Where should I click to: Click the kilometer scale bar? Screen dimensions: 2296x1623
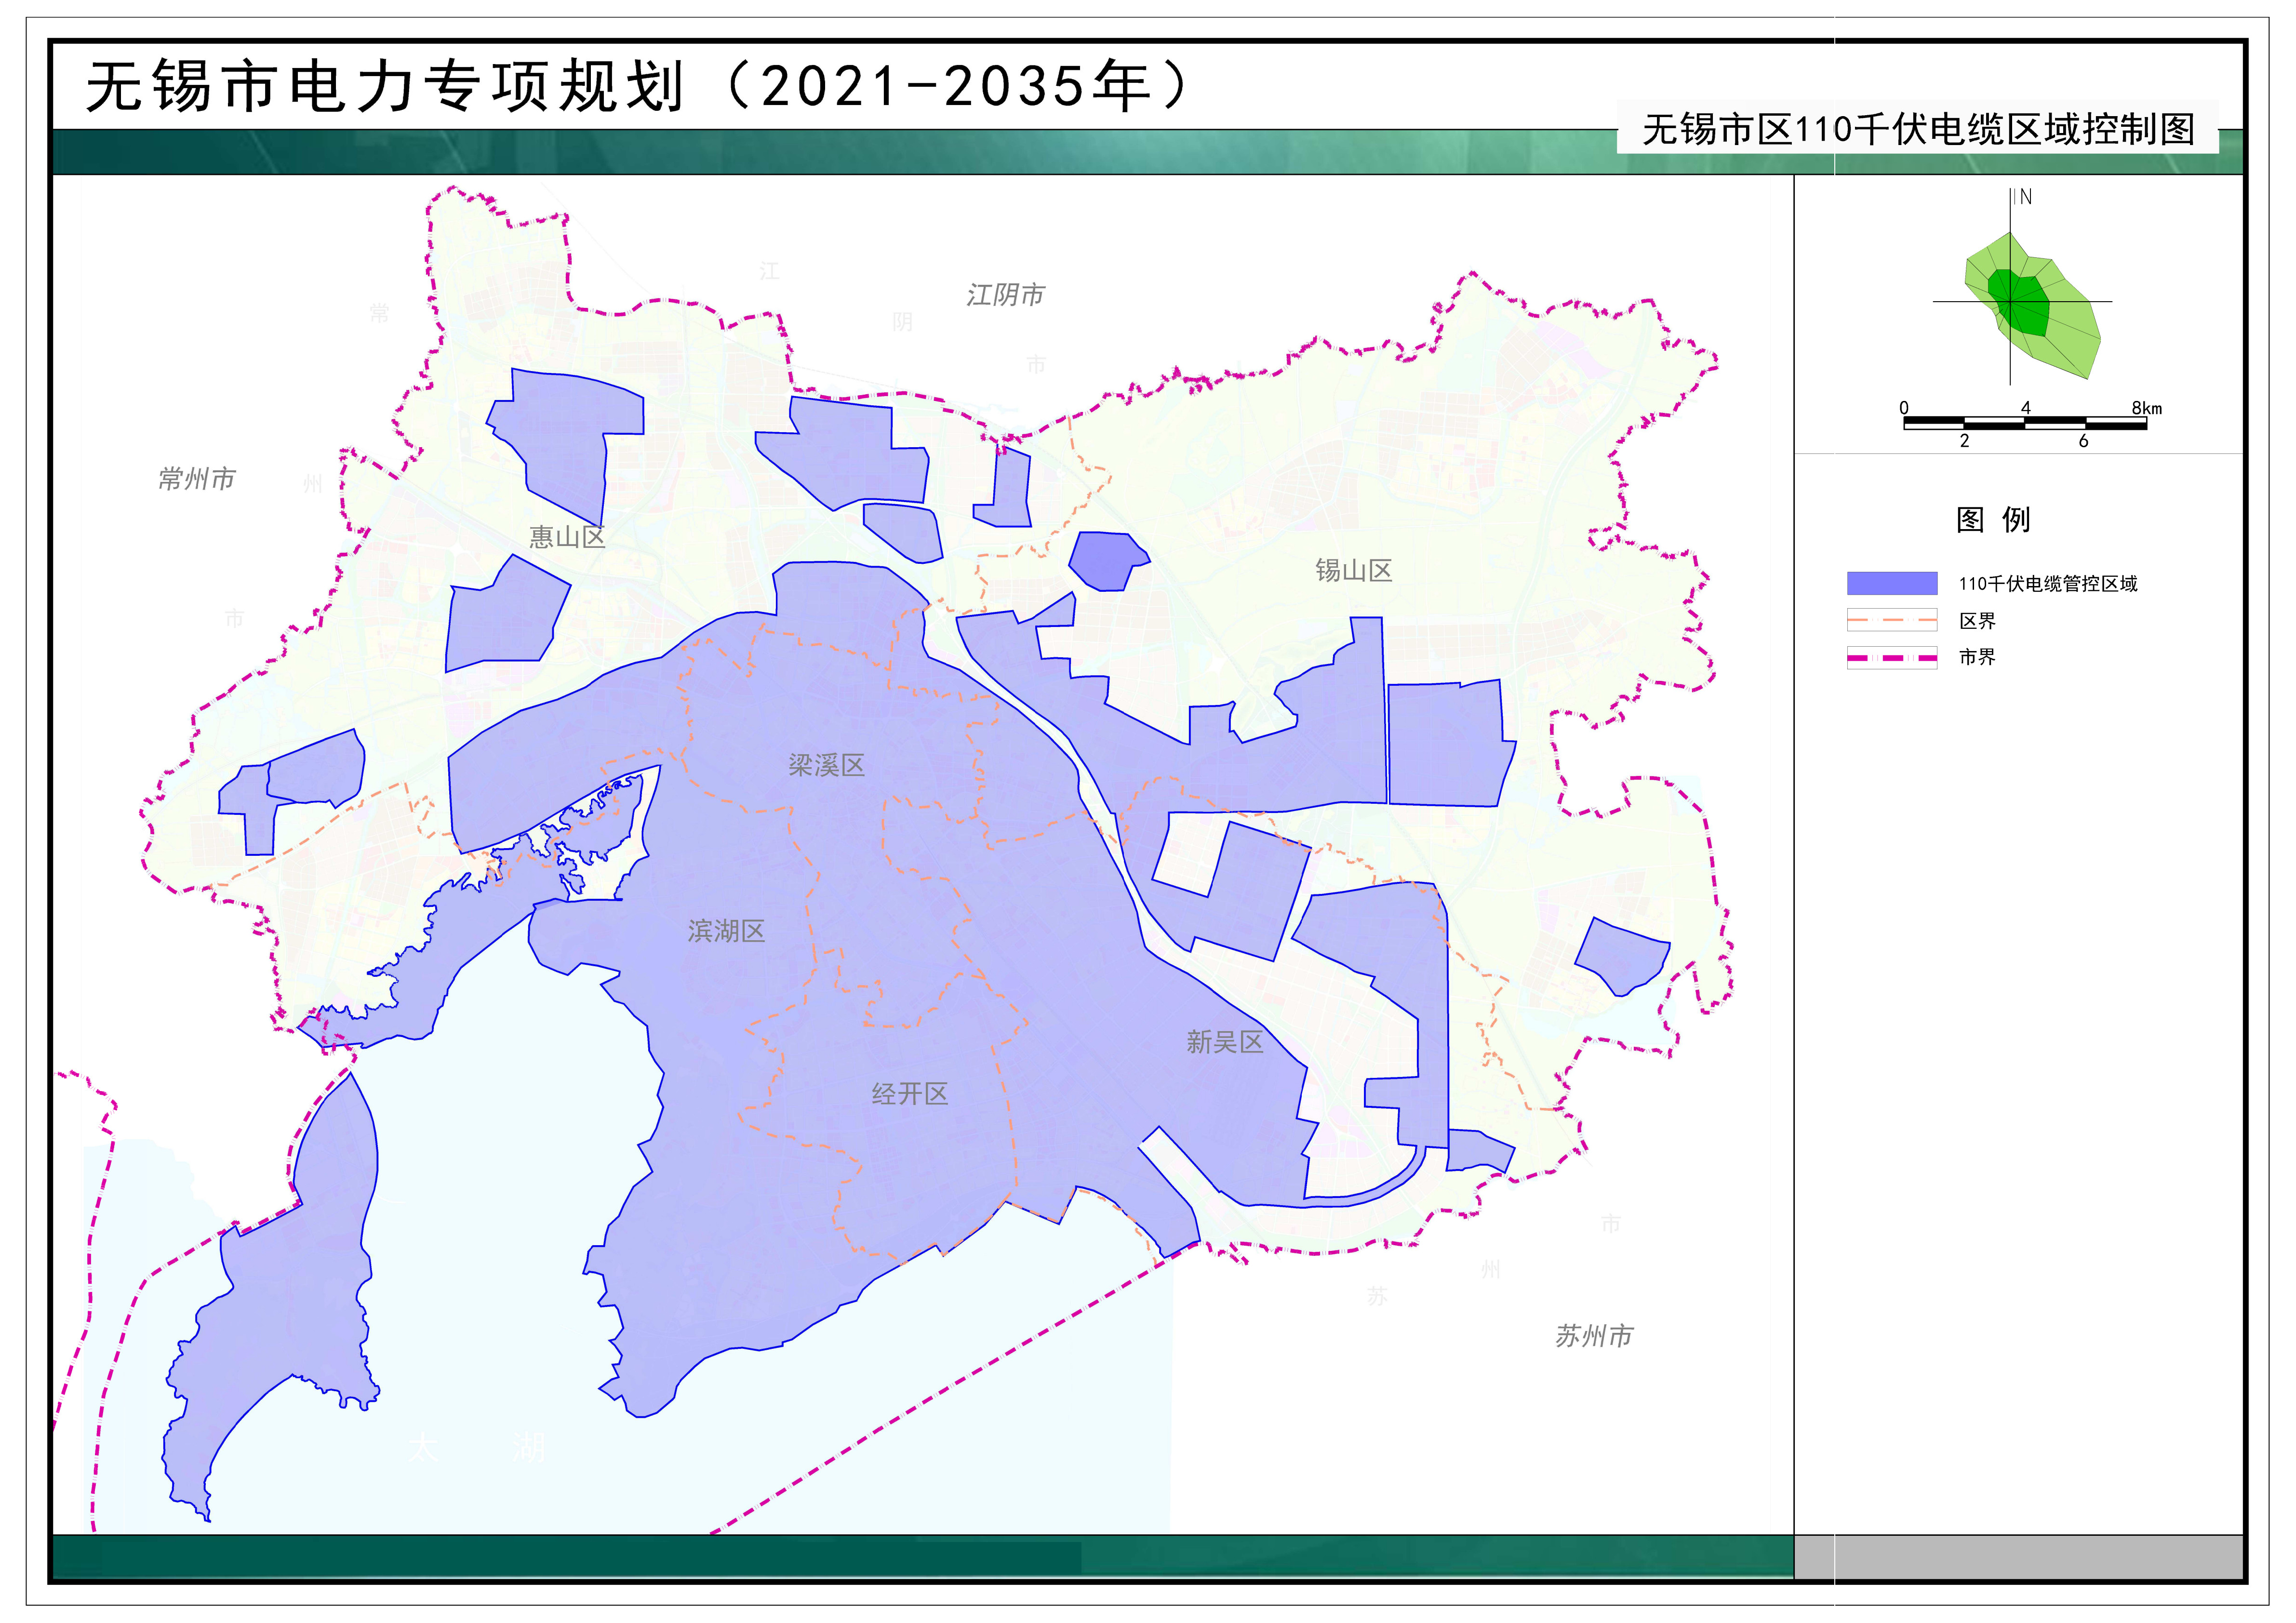[x=2025, y=424]
